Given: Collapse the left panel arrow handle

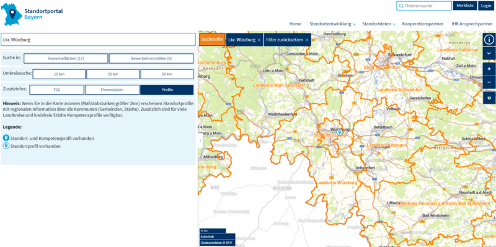Looking at the screenshot, I should pyautogui.click(x=200, y=141).
